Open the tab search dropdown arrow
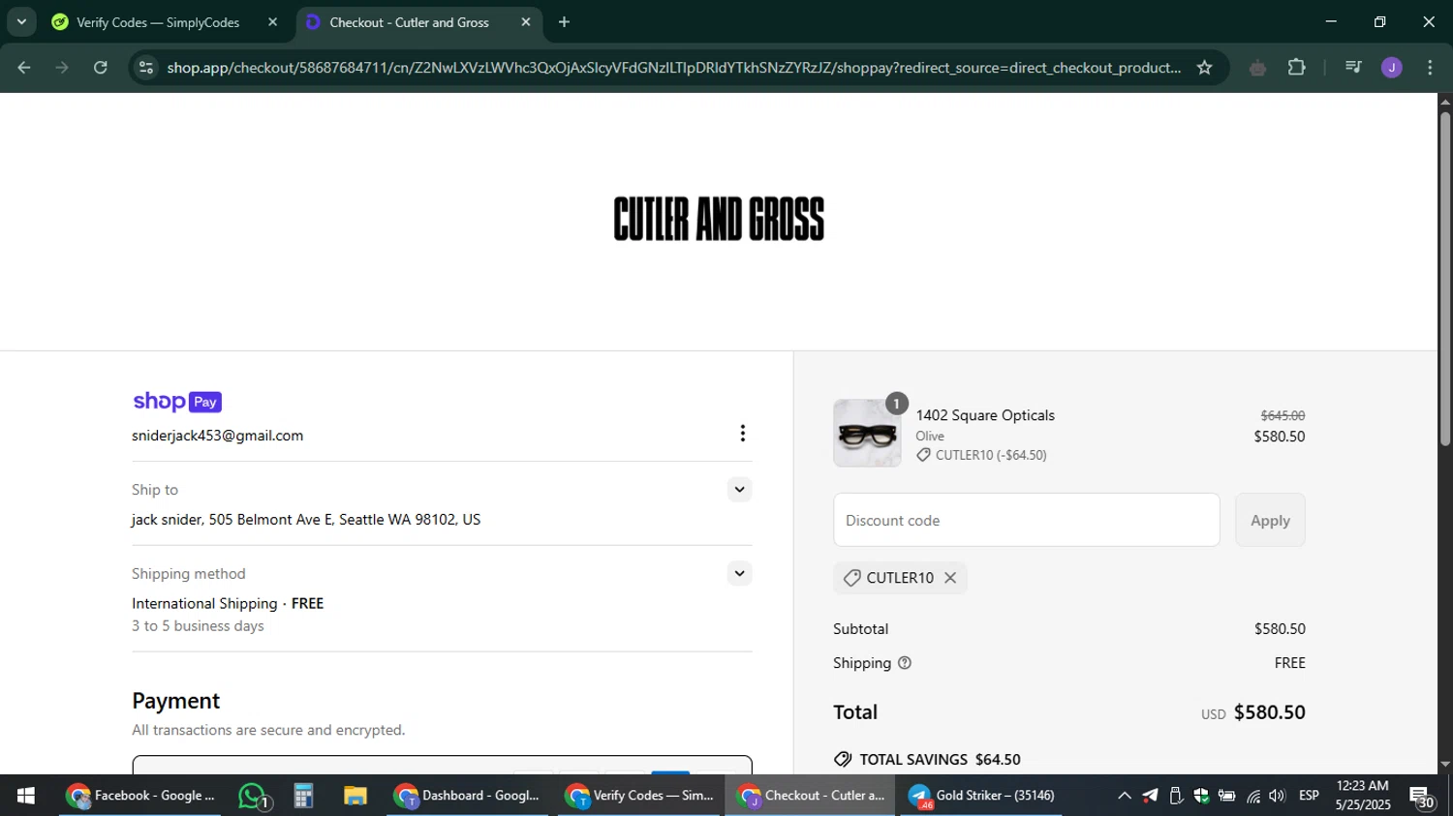 (21, 21)
